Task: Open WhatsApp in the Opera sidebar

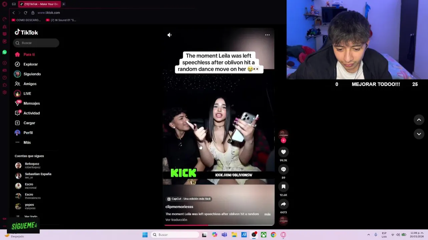Action: [x=5, y=52]
